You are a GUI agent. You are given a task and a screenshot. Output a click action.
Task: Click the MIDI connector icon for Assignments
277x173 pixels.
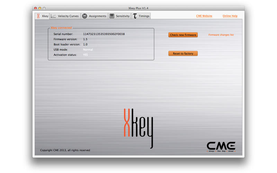point(84,16)
